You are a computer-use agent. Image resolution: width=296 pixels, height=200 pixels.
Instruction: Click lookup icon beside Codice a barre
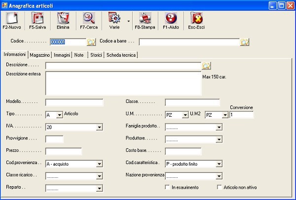(x=244, y=42)
